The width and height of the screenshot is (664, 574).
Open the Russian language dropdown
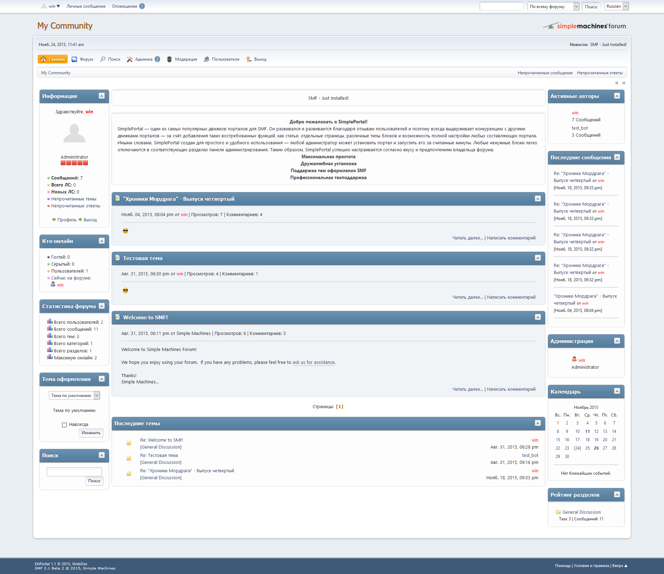point(617,6)
